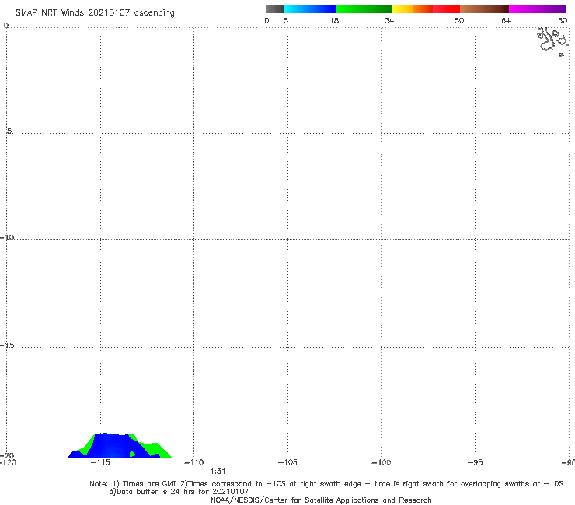
Task: Click the latitude label '-10'
Action: (x=7, y=238)
